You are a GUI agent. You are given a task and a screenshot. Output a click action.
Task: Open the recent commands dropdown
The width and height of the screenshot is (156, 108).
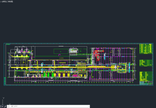click(x=9, y=107)
